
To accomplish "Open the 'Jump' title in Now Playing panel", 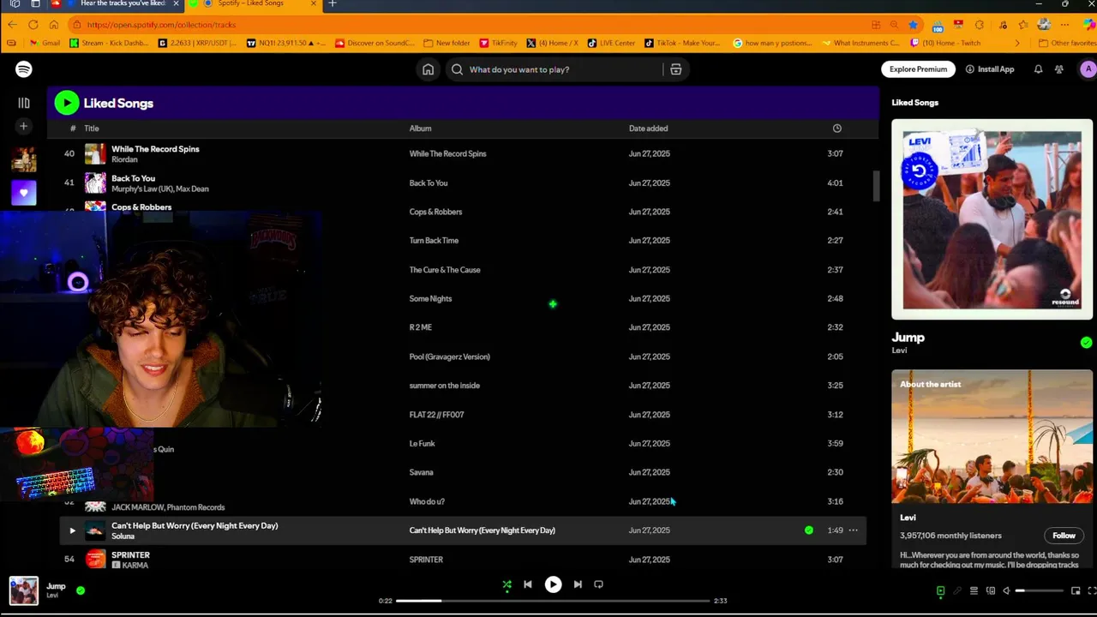I will click(908, 338).
